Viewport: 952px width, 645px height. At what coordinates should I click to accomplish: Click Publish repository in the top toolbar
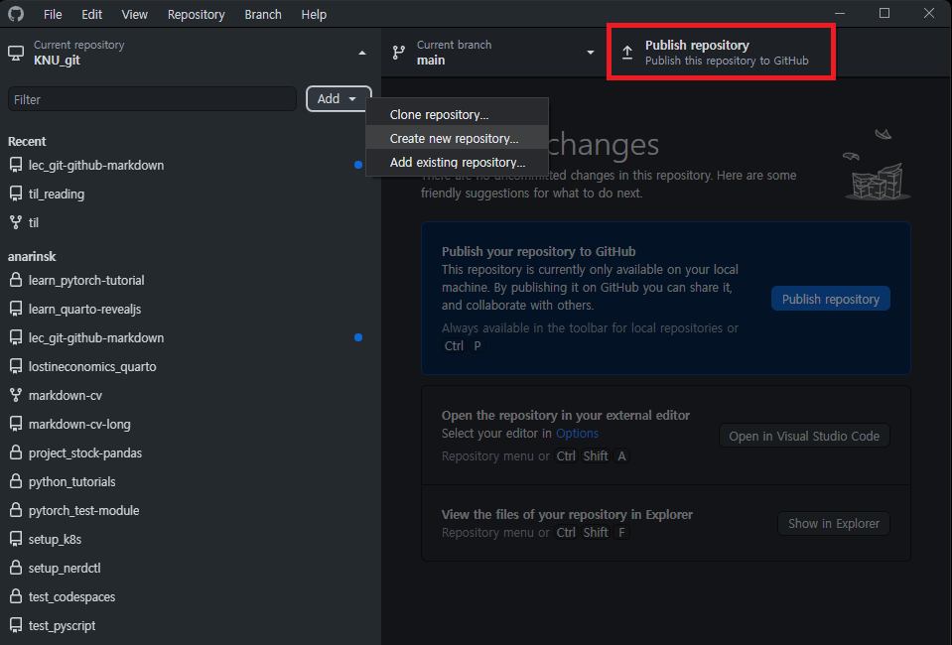pyautogui.click(x=721, y=53)
